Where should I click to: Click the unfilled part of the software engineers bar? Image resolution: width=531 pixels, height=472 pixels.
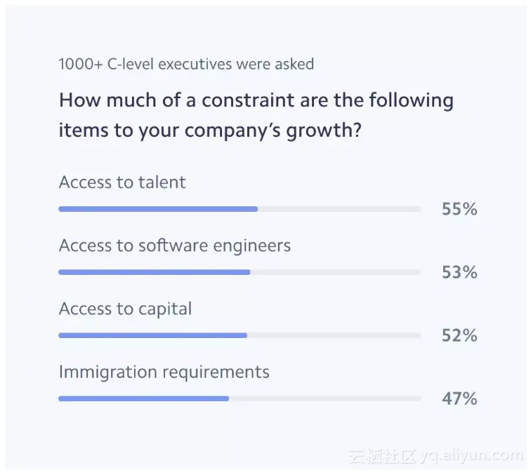point(335,272)
